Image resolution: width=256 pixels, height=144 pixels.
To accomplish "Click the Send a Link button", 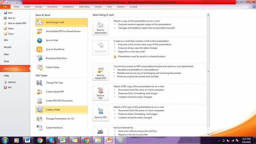I will coord(100,48).
